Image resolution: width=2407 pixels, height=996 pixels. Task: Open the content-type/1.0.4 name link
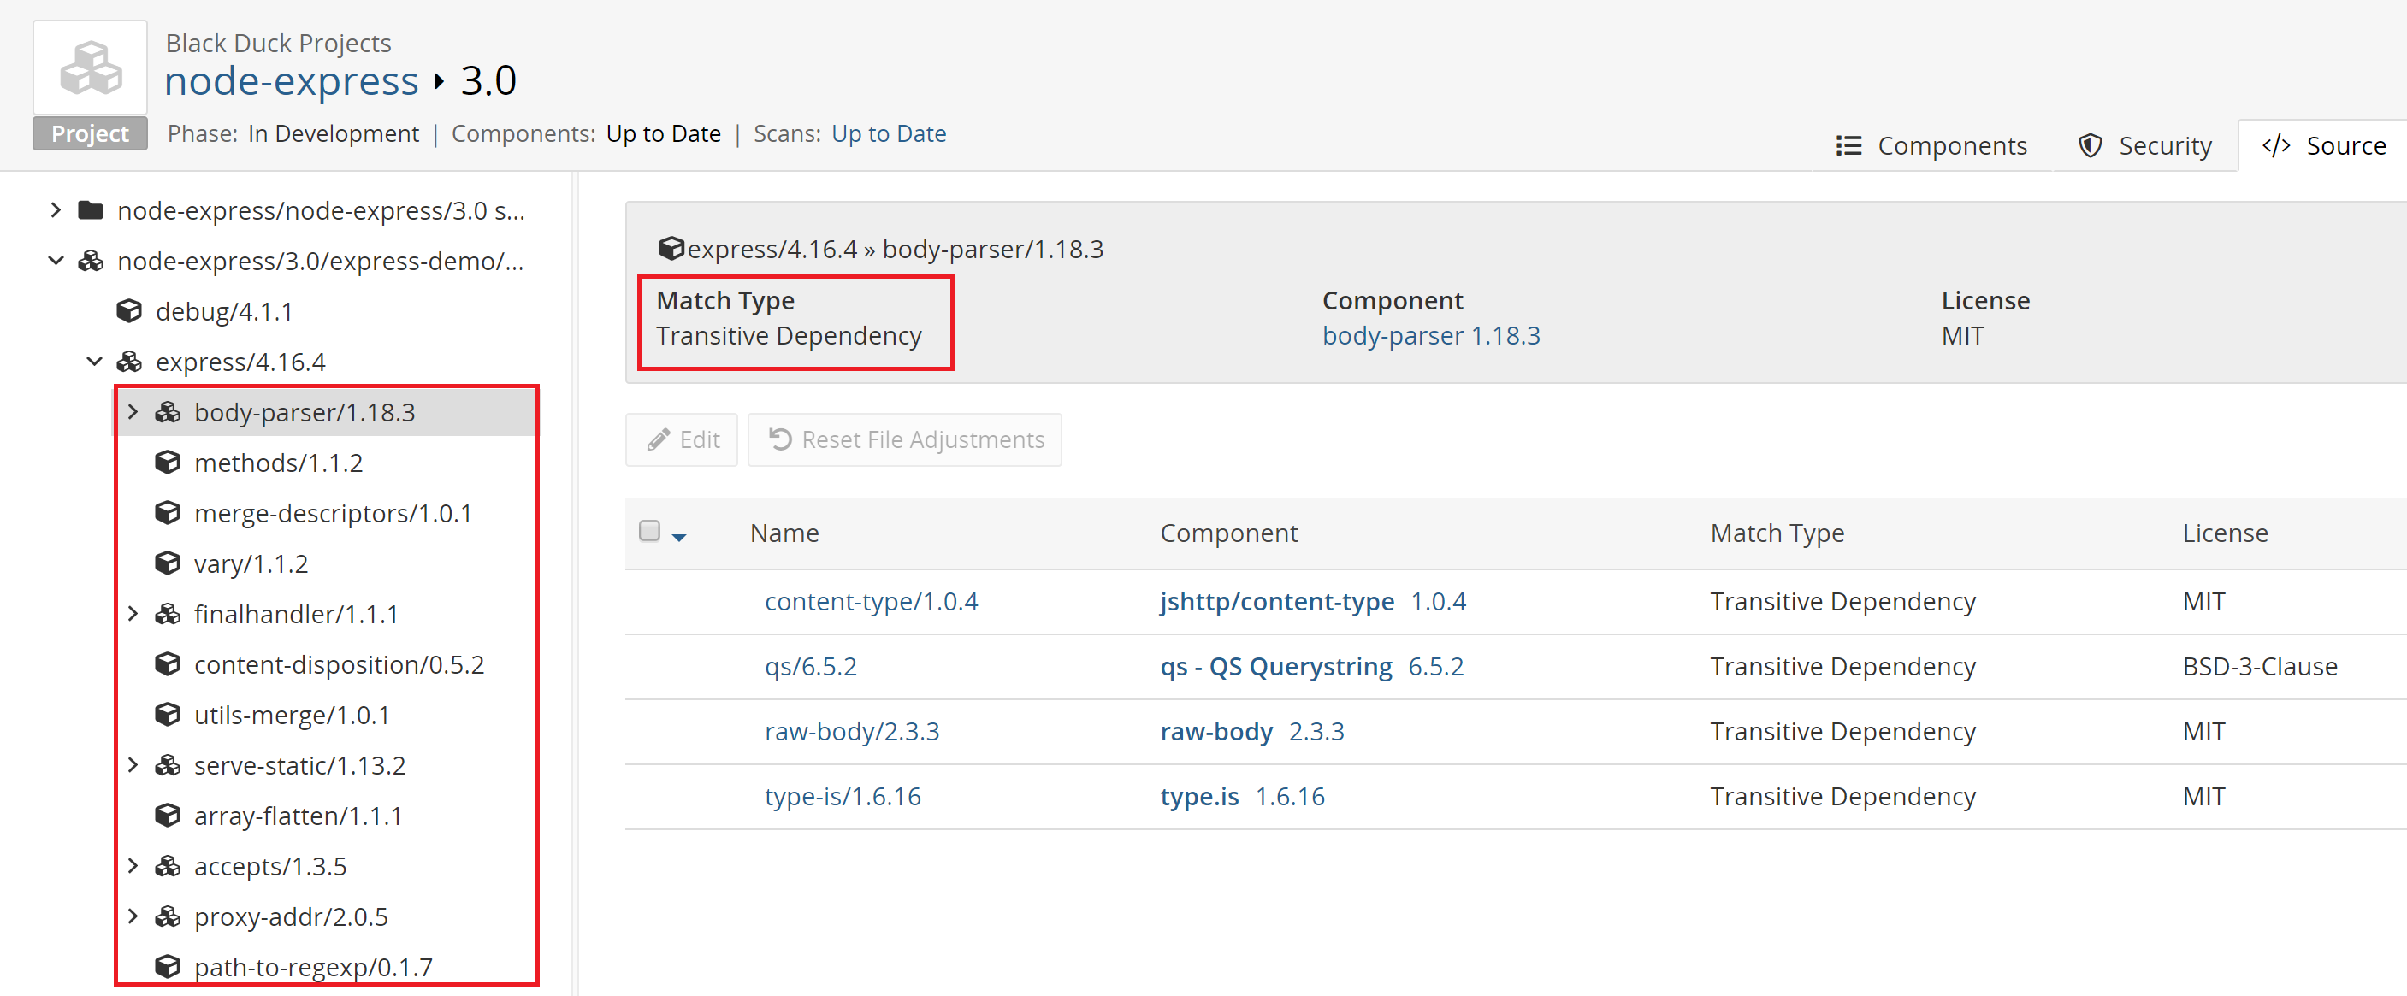pyautogui.click(x=871, y=601)
